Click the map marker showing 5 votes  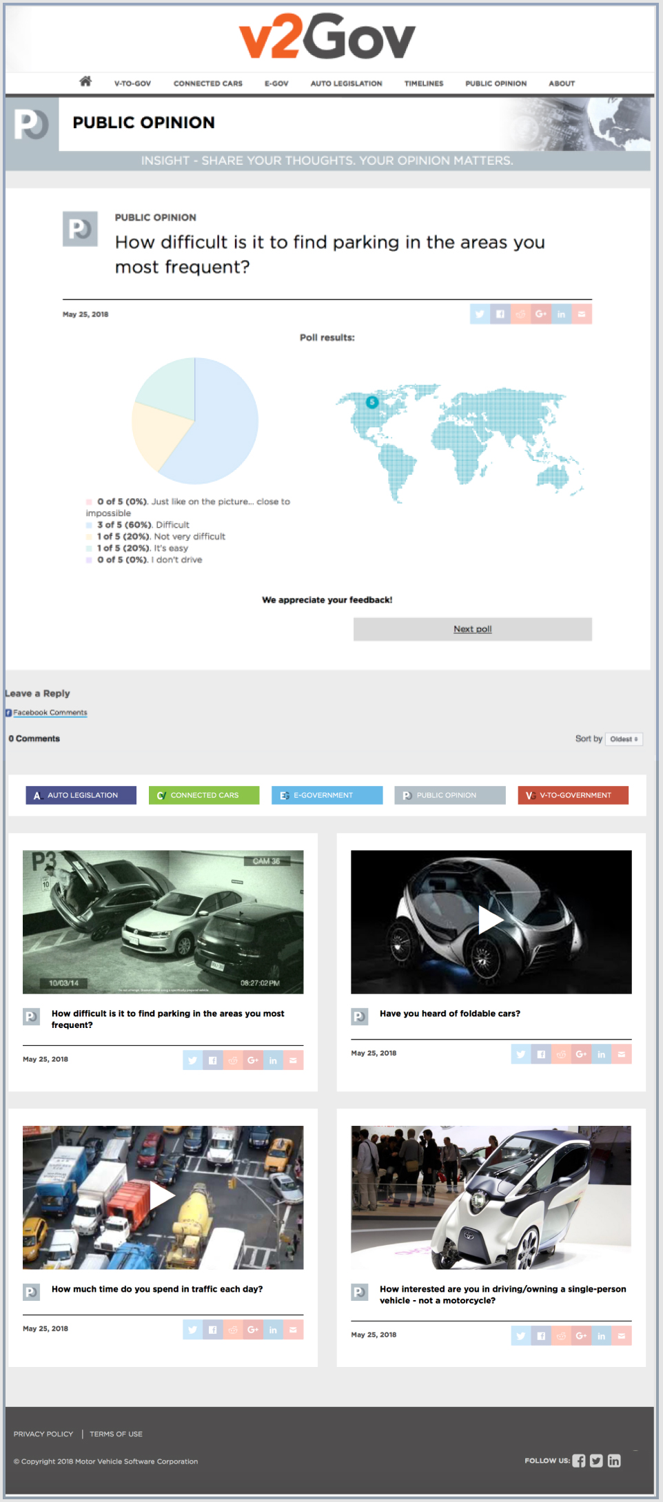(372, 402)
